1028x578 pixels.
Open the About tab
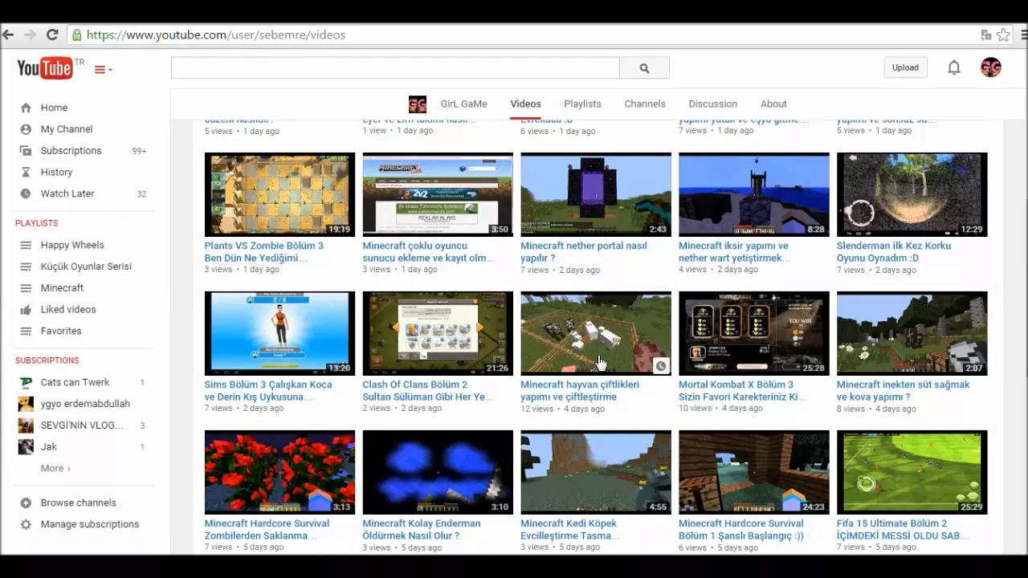point(773,104)
